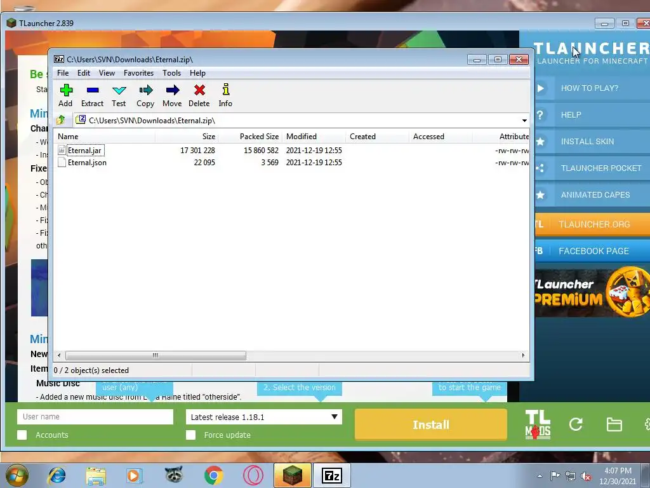Screen dimensions: 650x488
Task: Click TLAUNCHER POCKET sidebar button
Action: pyautogui.click(x=592, y=168)
